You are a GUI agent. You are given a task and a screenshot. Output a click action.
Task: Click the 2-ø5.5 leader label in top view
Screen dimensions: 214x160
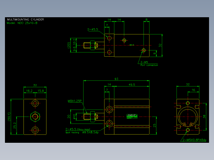(93, 30)
